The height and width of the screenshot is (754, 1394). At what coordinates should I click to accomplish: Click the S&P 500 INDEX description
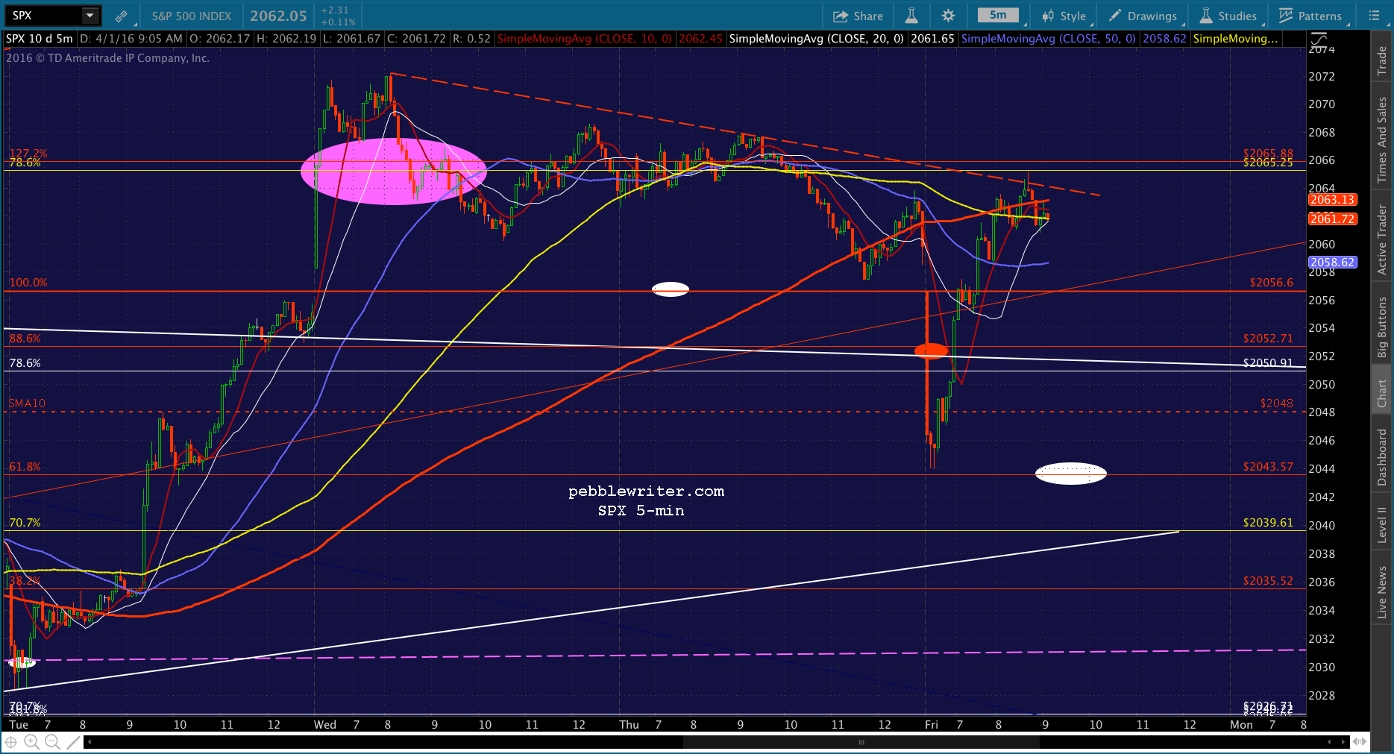(192, 16)
